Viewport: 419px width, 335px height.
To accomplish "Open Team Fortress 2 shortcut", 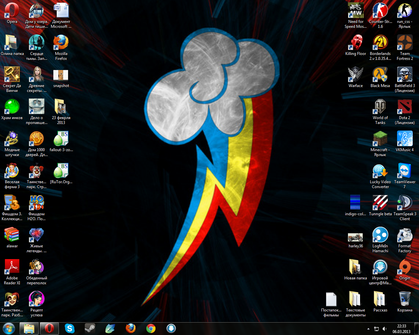I will click(x=405, y=47).
